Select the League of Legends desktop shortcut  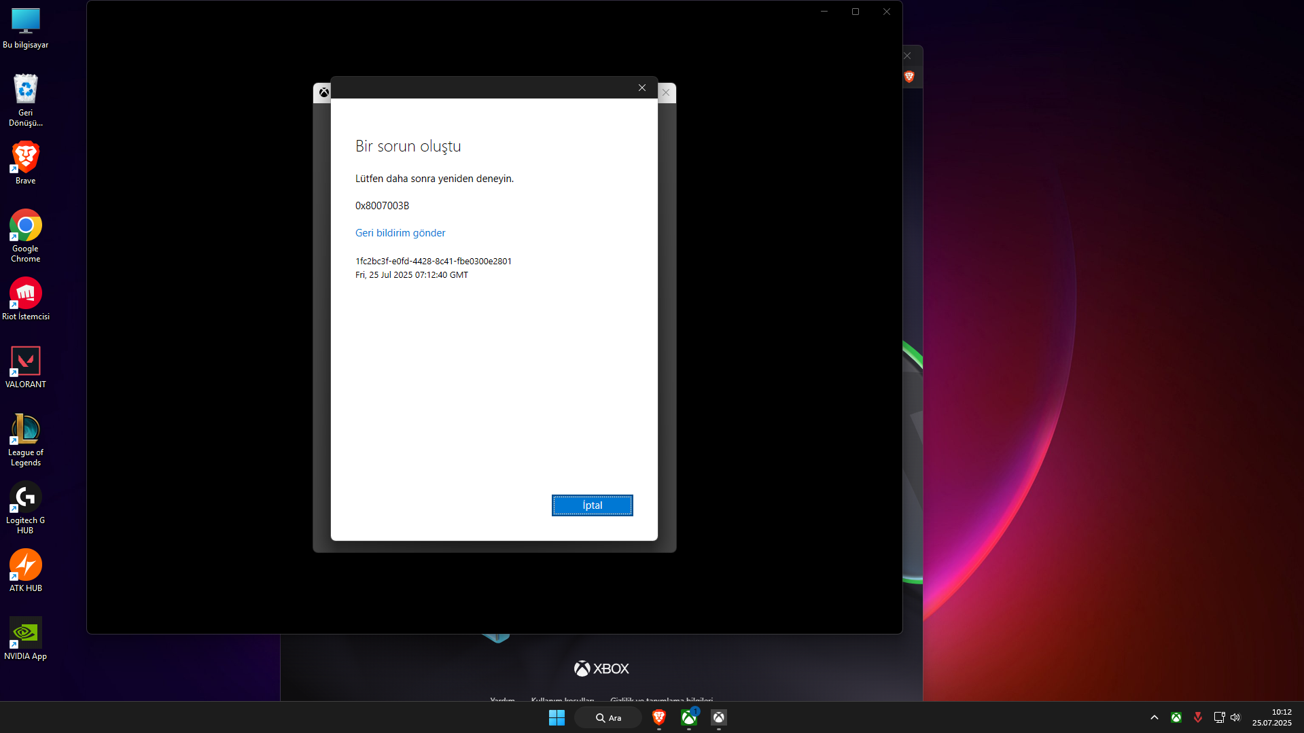tap(26, 440)
